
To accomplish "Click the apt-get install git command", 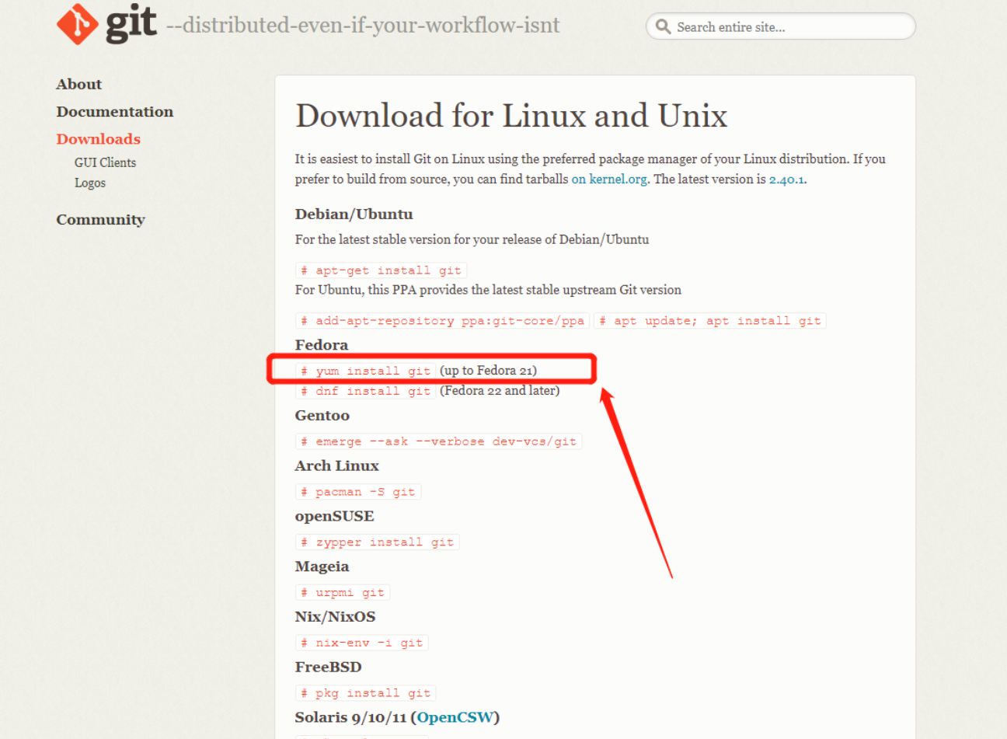I will coord(381,270).
